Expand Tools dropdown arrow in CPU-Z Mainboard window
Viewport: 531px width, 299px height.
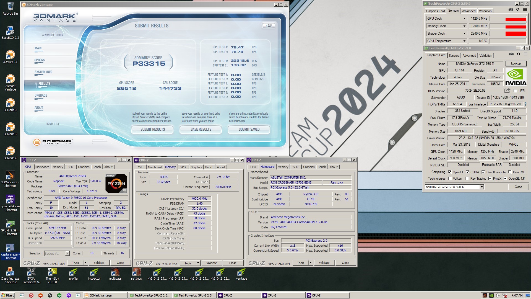[311, 263]
